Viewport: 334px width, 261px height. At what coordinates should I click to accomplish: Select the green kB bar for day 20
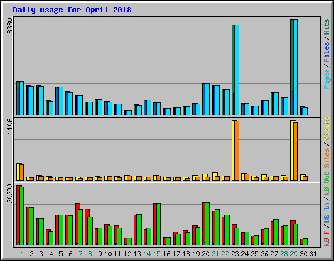[207, 224]
